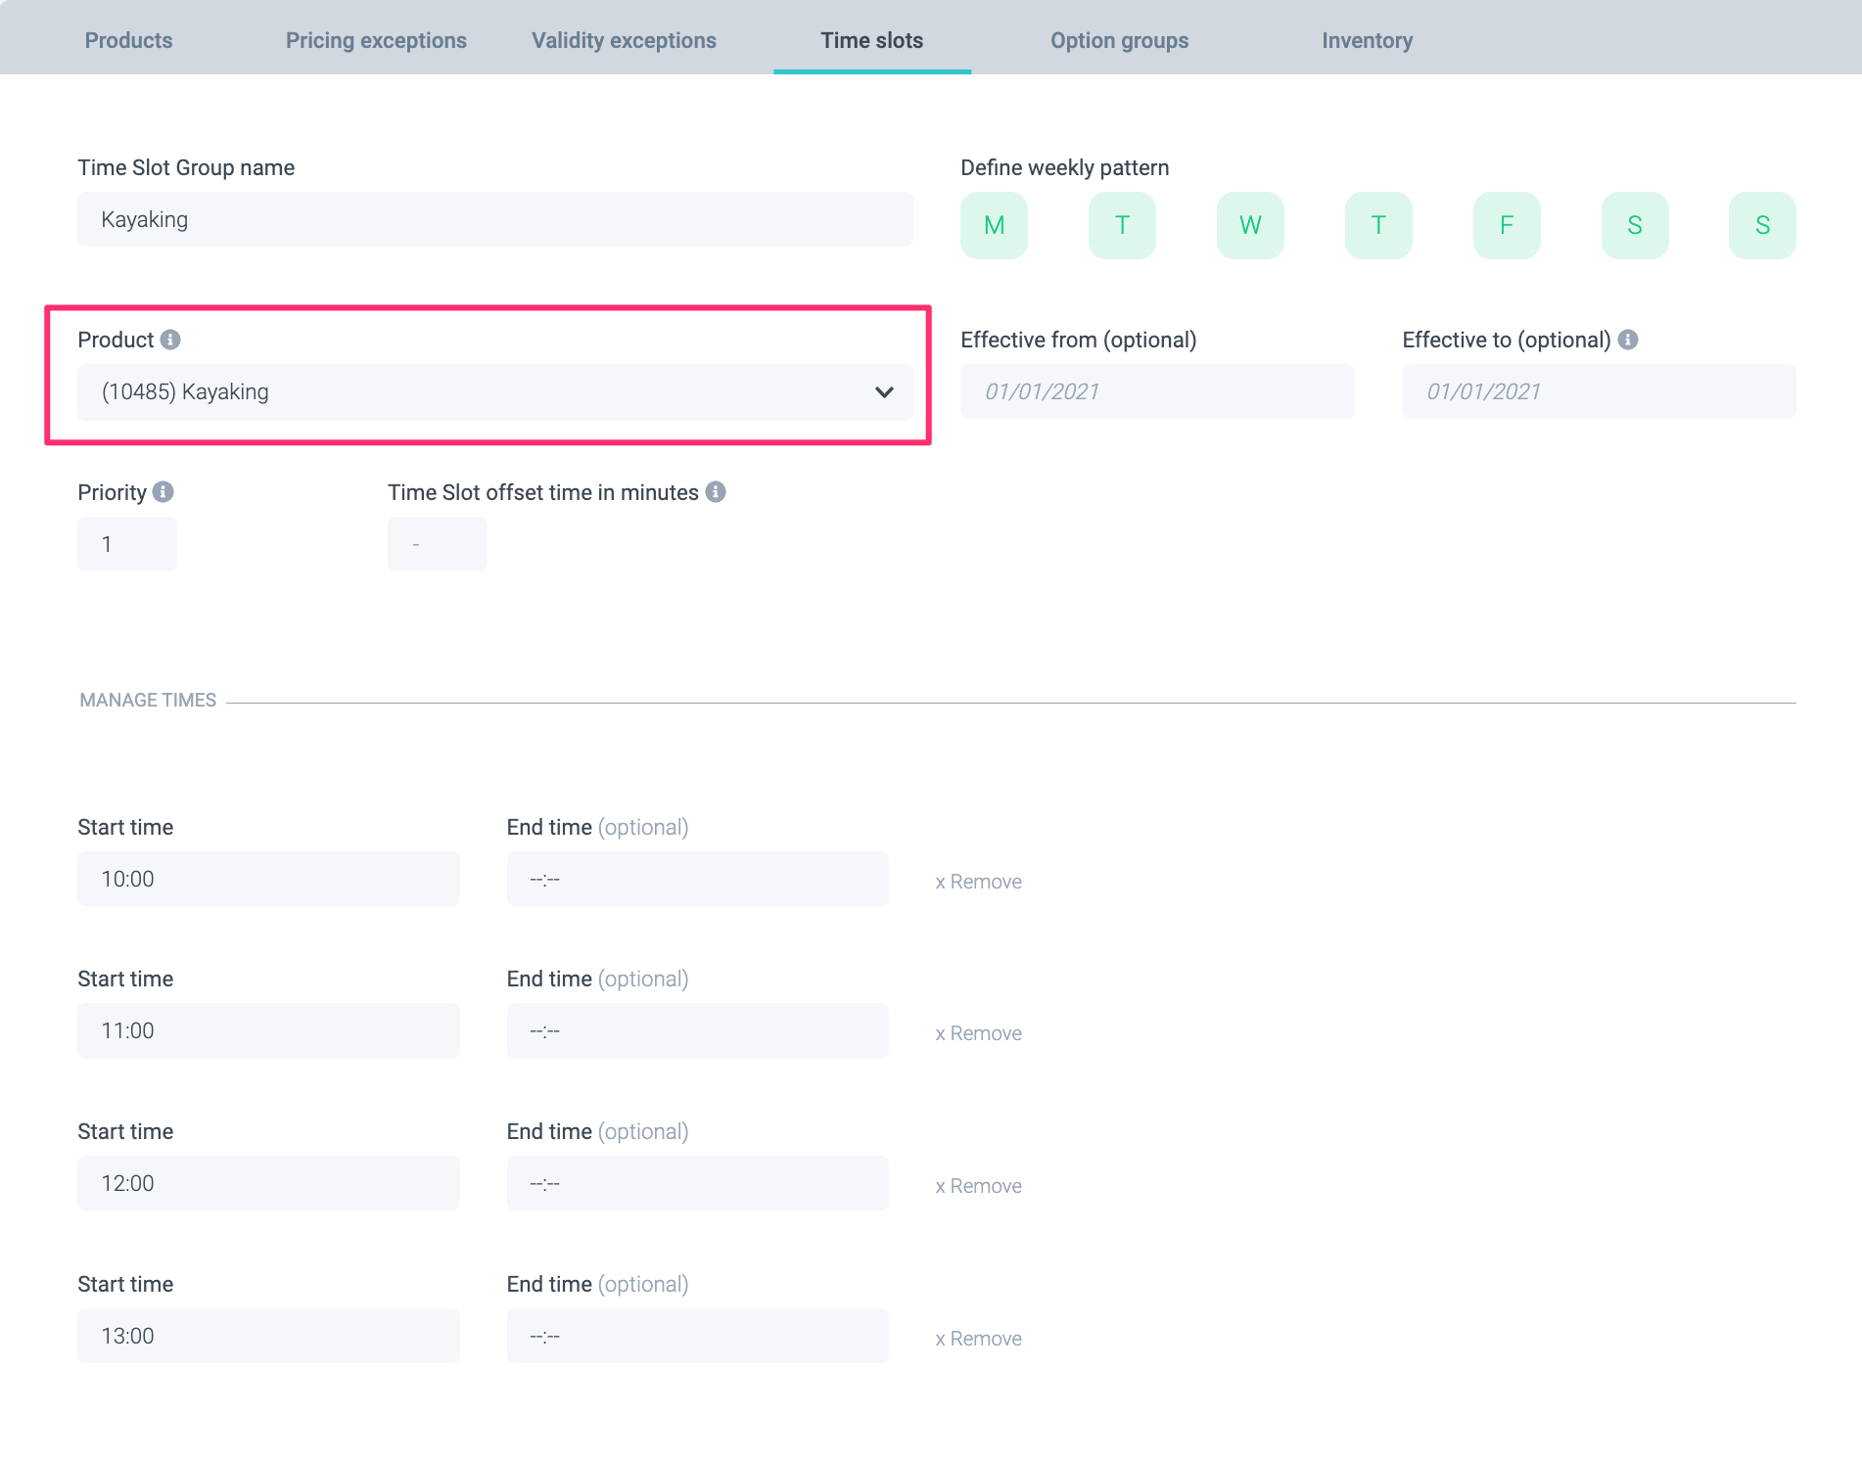Focus the Effective from date field
This screenshot has width=1862, height=1460.
1157,391
